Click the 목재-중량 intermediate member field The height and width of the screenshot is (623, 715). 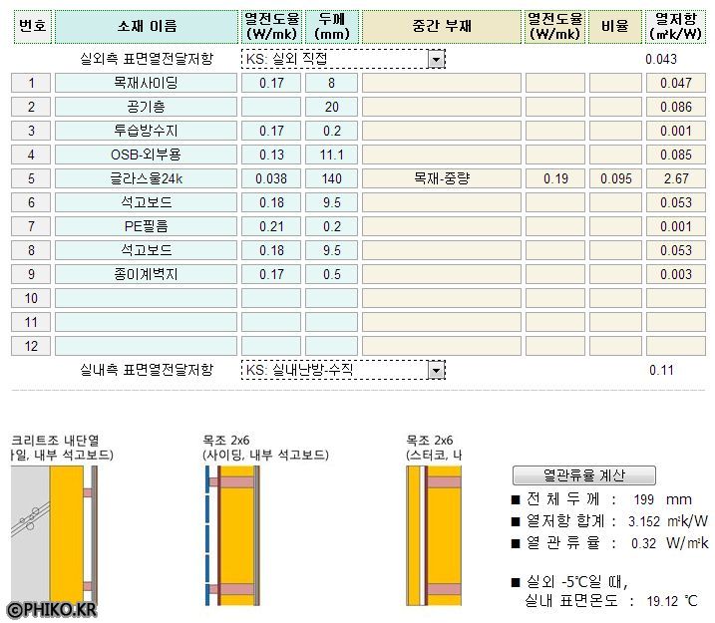pyautogui.click(x=441, y=178)
